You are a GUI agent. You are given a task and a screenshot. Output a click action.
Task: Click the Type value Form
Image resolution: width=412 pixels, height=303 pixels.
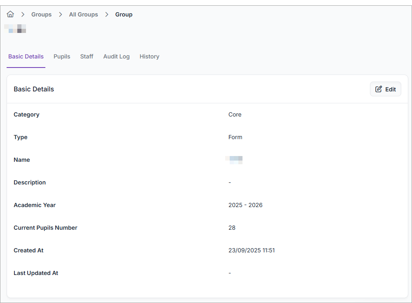click(235, 137)
